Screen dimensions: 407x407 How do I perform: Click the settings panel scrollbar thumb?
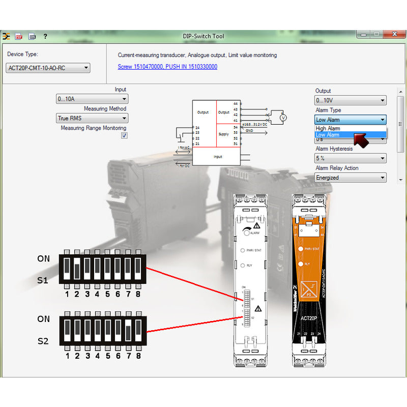pyautogui.click(x=400, y=124)
